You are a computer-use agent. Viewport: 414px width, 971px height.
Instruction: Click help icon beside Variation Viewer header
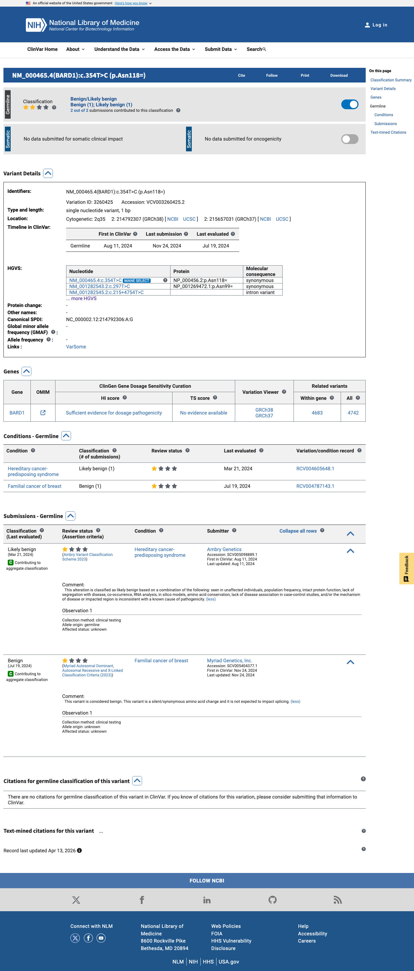point(284,392)
